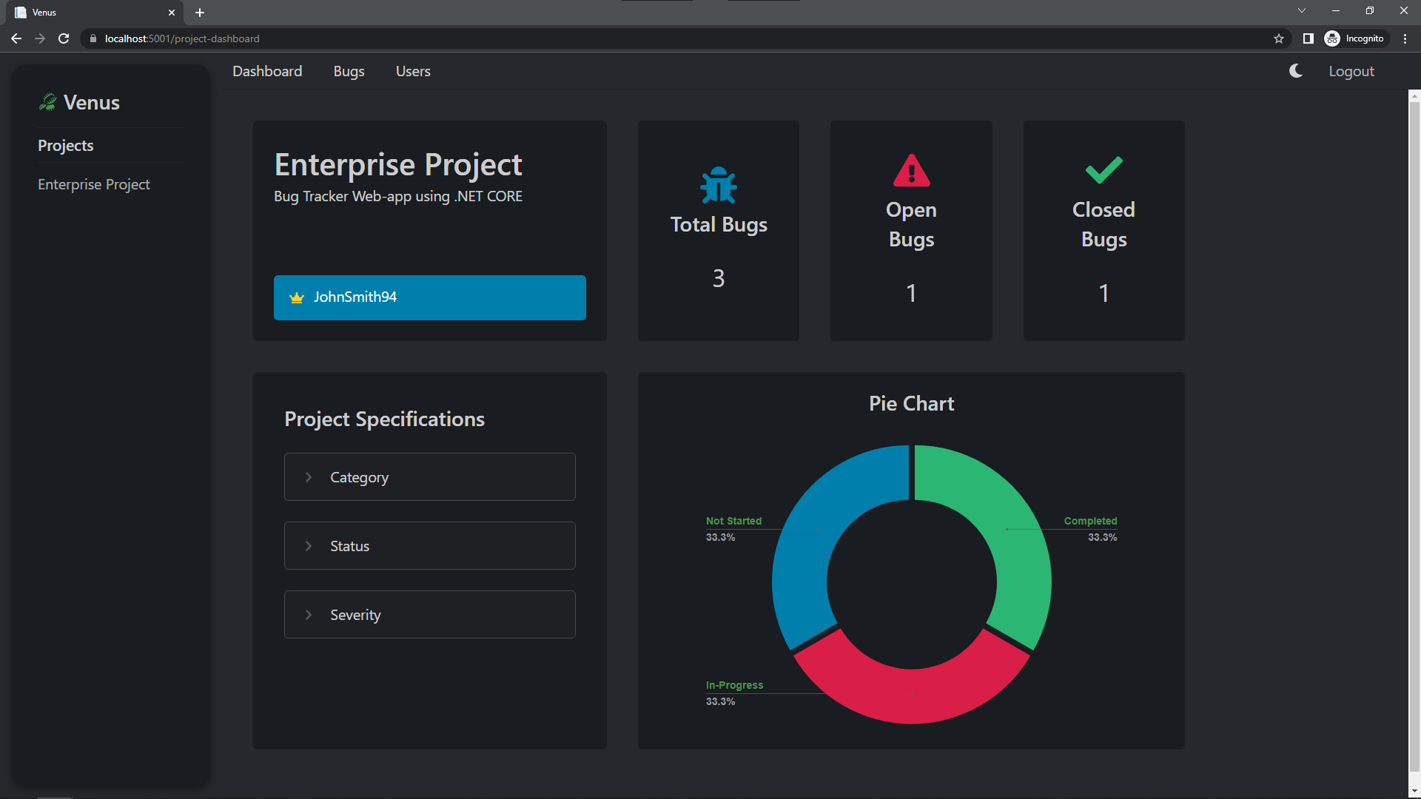
Task: Expand the Category specification
Action: 429,477
